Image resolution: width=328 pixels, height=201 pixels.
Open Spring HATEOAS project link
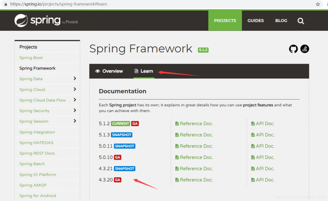coord(36,143)
